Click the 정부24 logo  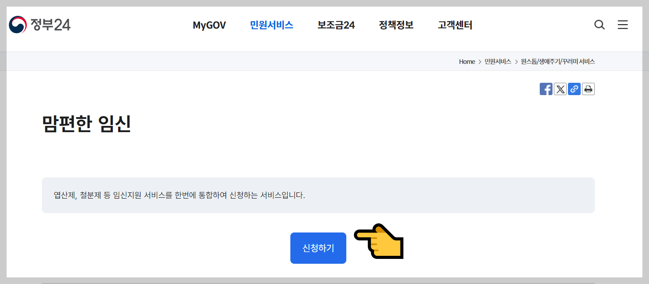click(40, 24)
